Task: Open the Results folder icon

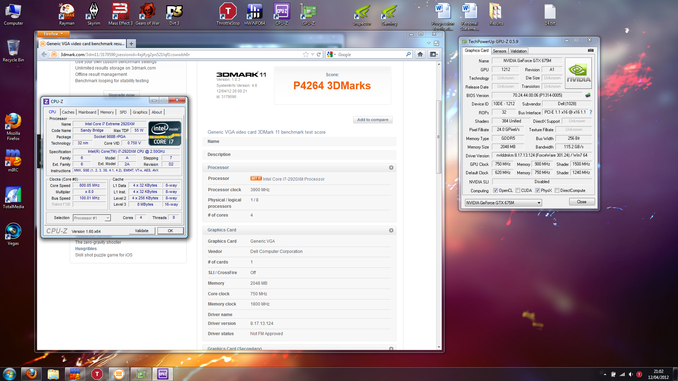Action: pyautogui.click(x=496, y=14)
